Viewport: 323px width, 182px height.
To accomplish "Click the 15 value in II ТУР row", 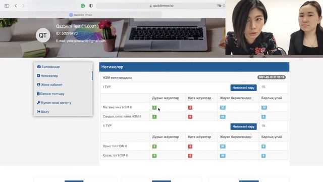I will pyautogui.click(x=263, y=126).
